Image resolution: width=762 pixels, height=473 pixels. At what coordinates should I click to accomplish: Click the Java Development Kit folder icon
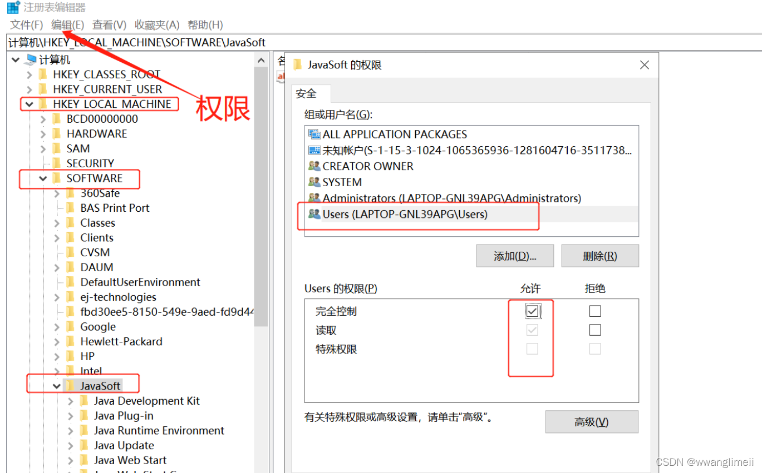(84, 401)
